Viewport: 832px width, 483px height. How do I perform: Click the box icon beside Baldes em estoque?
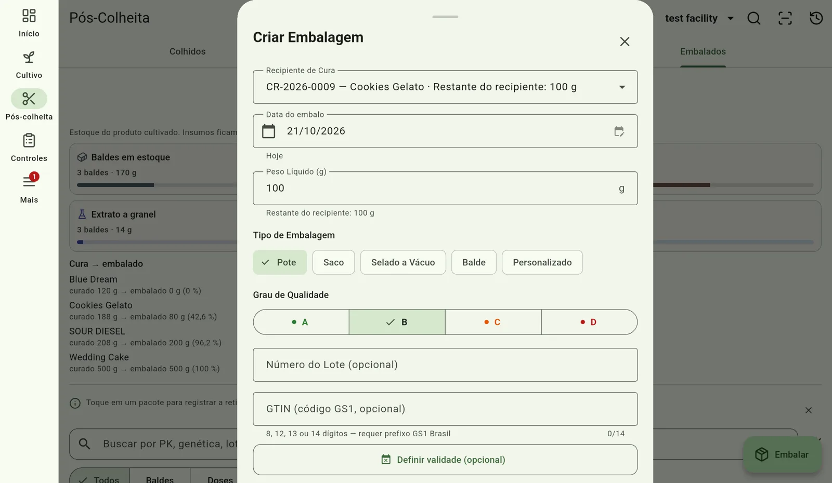pos(82,157)
